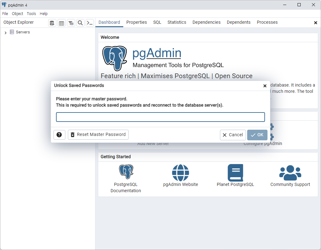
Task: Switch to the Processes tab
Action: 267,22
